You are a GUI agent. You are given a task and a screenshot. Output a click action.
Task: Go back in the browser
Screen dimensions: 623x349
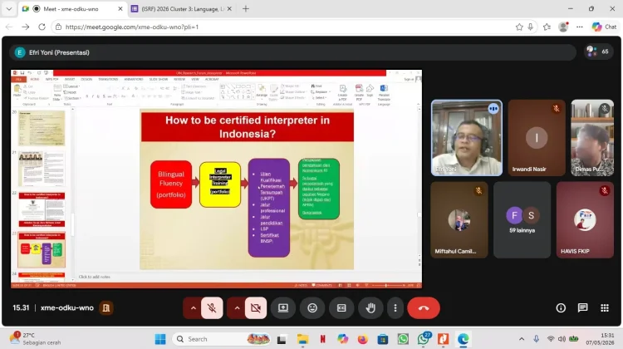pos(9,27)
